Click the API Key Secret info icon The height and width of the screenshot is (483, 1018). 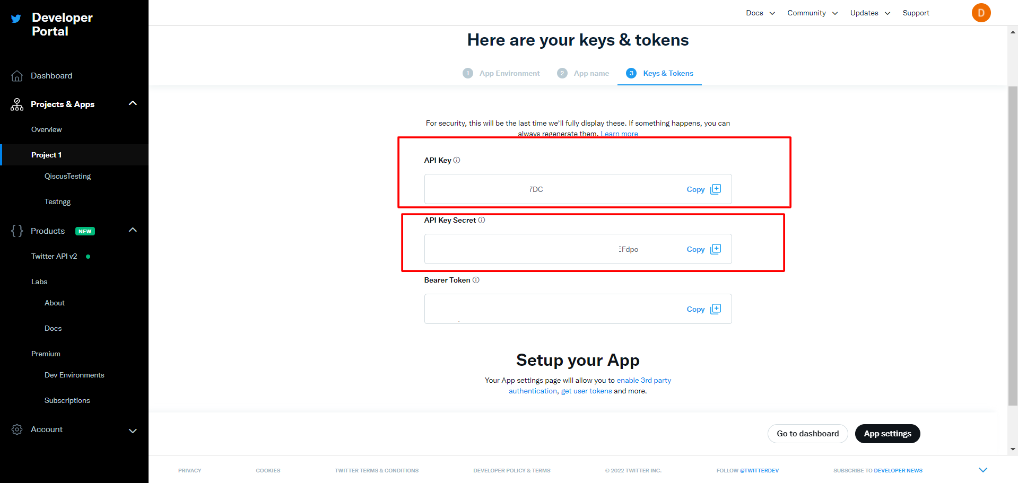(x=482, y=220)
